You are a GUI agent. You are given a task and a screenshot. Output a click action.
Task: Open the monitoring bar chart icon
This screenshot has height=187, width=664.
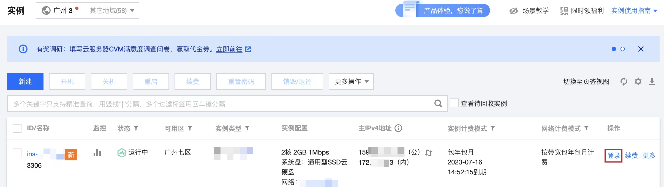click(97, 153)
